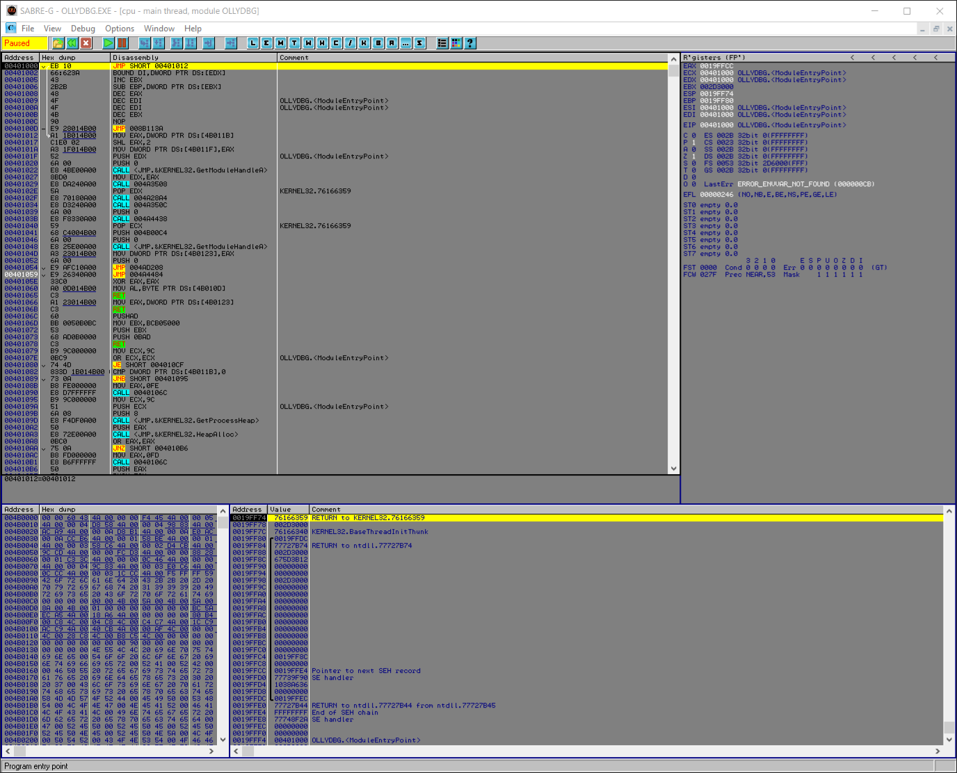Run the program with the green play icon

(x=108, y=43)
